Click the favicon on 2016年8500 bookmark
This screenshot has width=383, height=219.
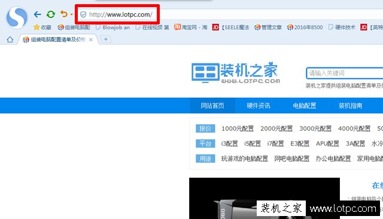[x=290, y=27]
